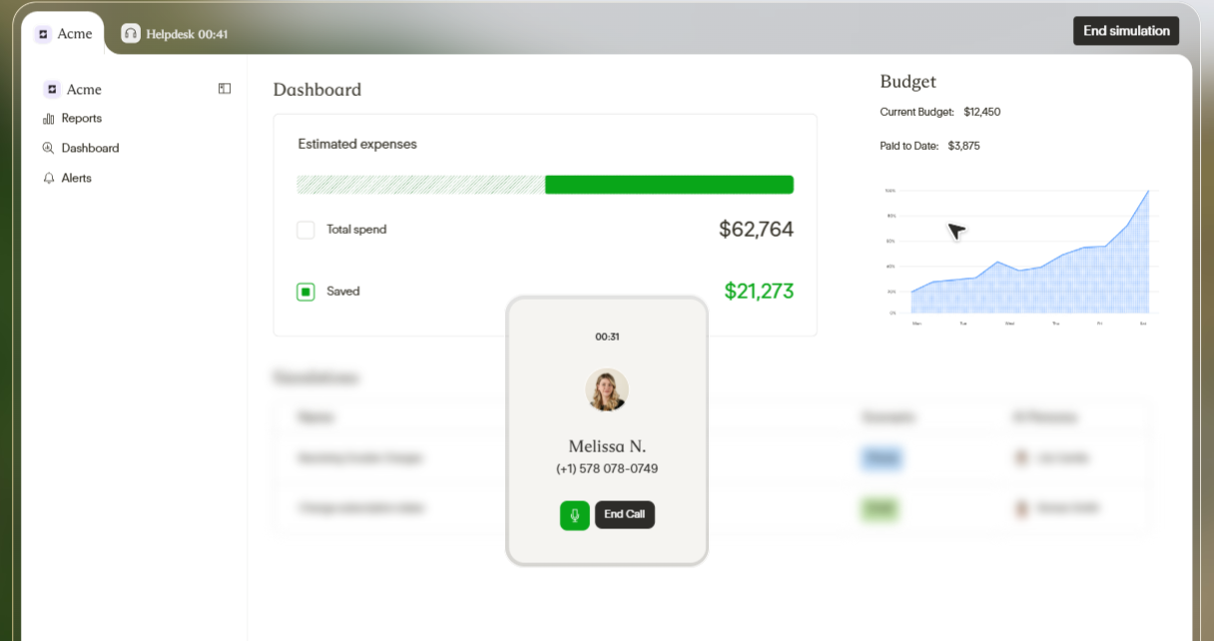1214x641 pixels.
Task: Click the Alerts bell icon
Action: 48,178
